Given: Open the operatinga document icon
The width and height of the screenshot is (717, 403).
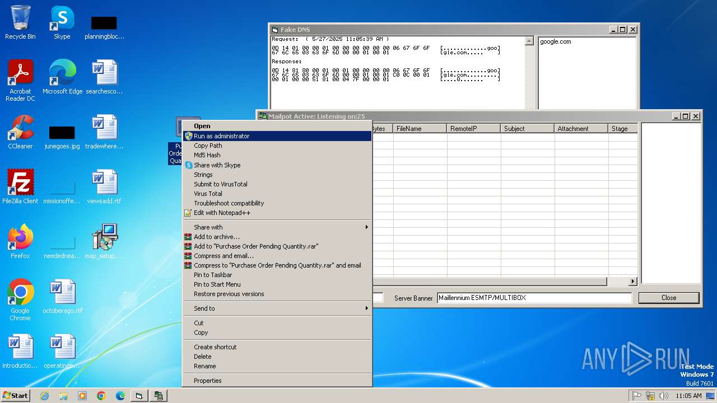Looking at the screenshot, I should [62, 351].
